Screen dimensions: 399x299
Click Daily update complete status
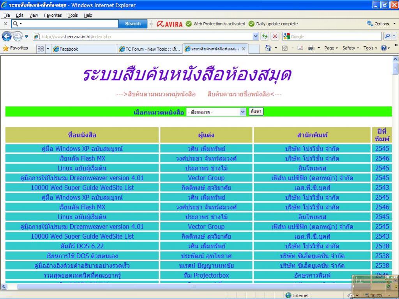pyautogui.click(x=273, y=24)
